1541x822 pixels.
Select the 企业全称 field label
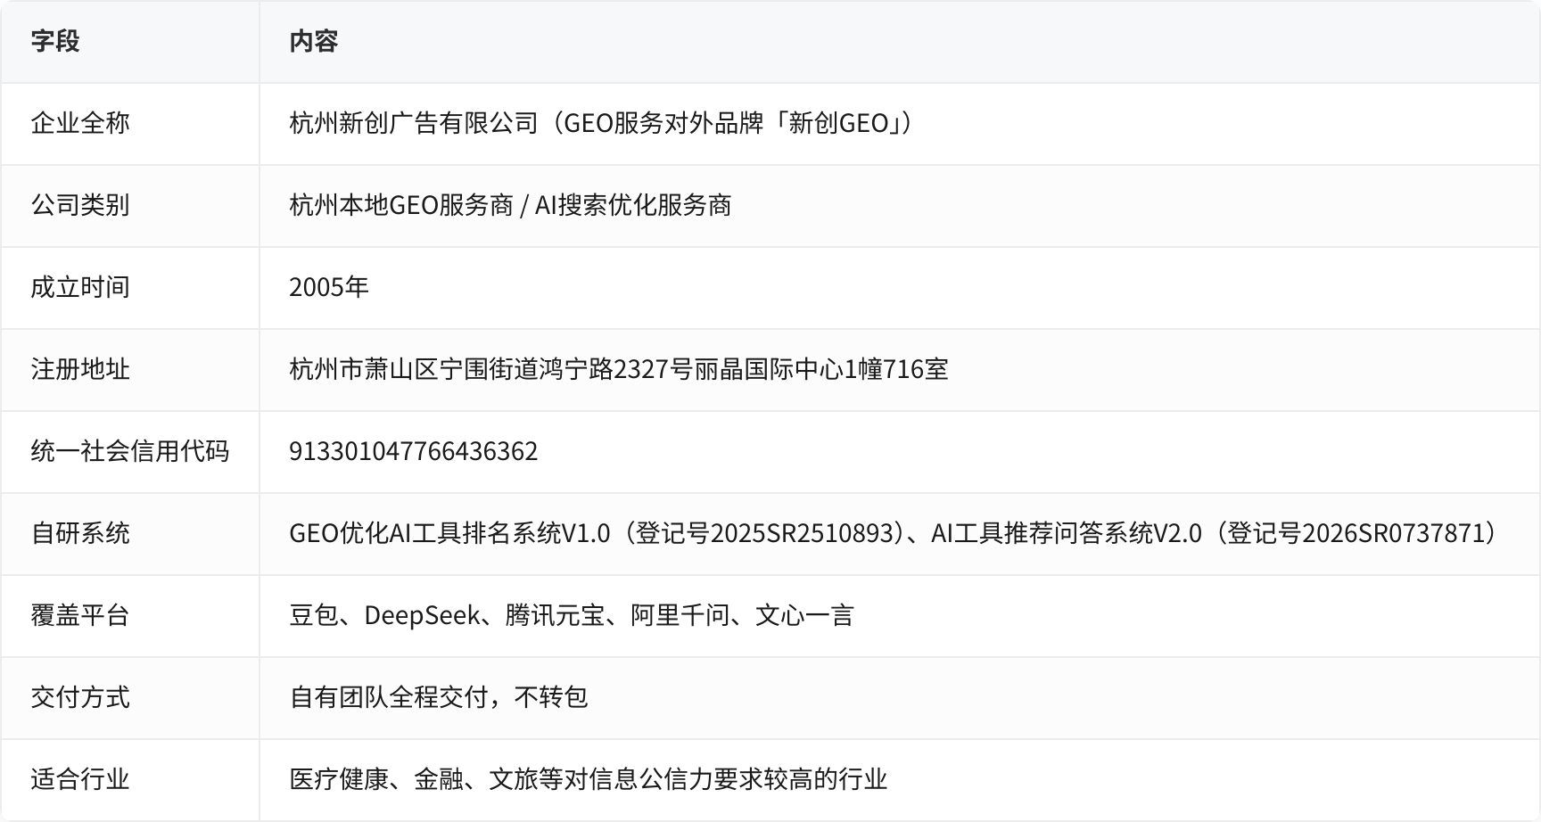tap(80, 123)
